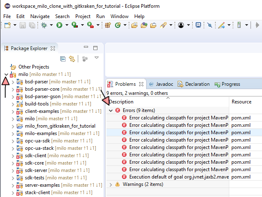Open the Package Explorer View Menu triangle
The width and height of the screenshot is (262, 197).
(97, 58)
